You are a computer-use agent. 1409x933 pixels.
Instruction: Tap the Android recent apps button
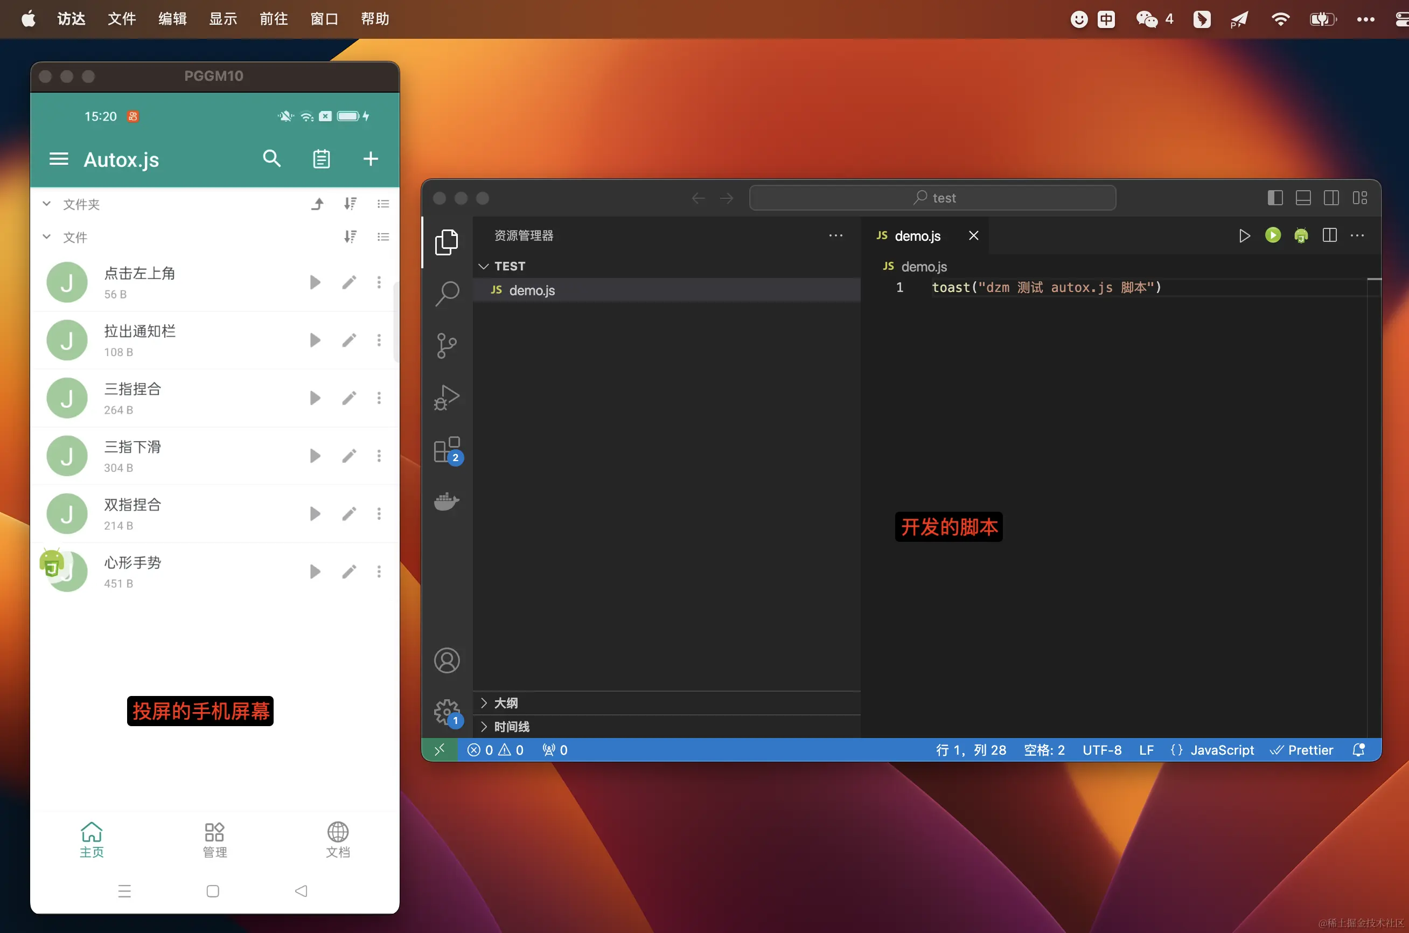point(124,891)
